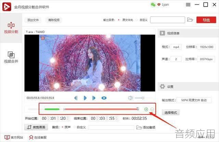Step back one frame
The width and height of the screenshot is (219, 142).
76,98
